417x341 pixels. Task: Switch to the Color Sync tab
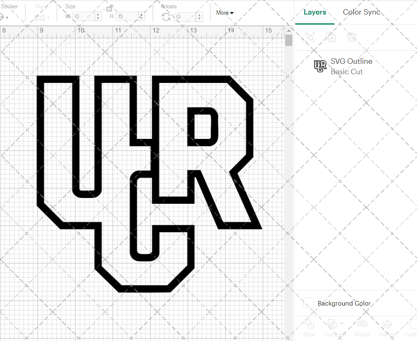coord(361,12)
